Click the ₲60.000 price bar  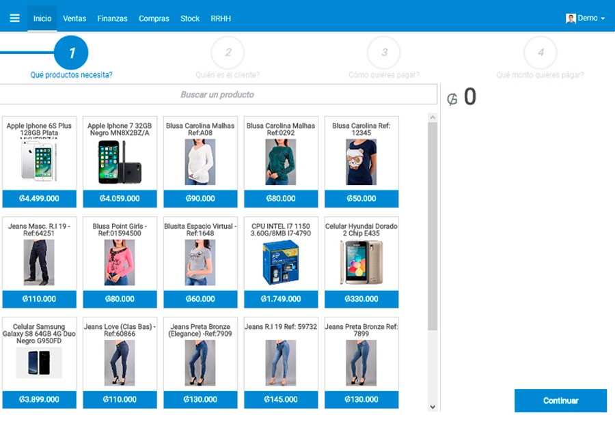(x=200, y=299)
